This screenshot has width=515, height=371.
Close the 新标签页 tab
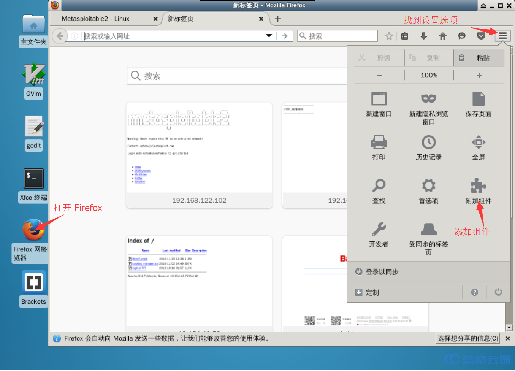pyautogui.click(x=261, y=19)
